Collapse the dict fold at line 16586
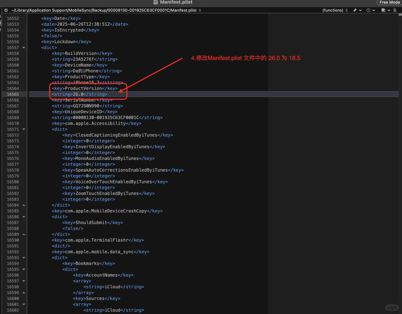402x314 pixels. 24,217
